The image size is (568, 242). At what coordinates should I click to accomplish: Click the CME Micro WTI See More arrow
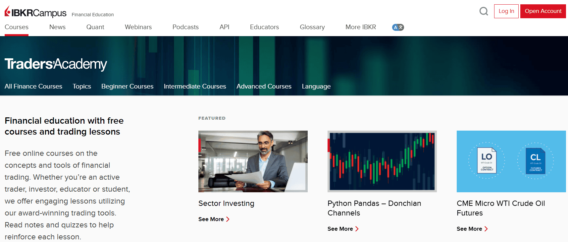tap(486, 229)
